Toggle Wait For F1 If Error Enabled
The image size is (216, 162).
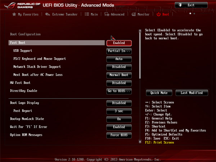(x=119, y=127)
